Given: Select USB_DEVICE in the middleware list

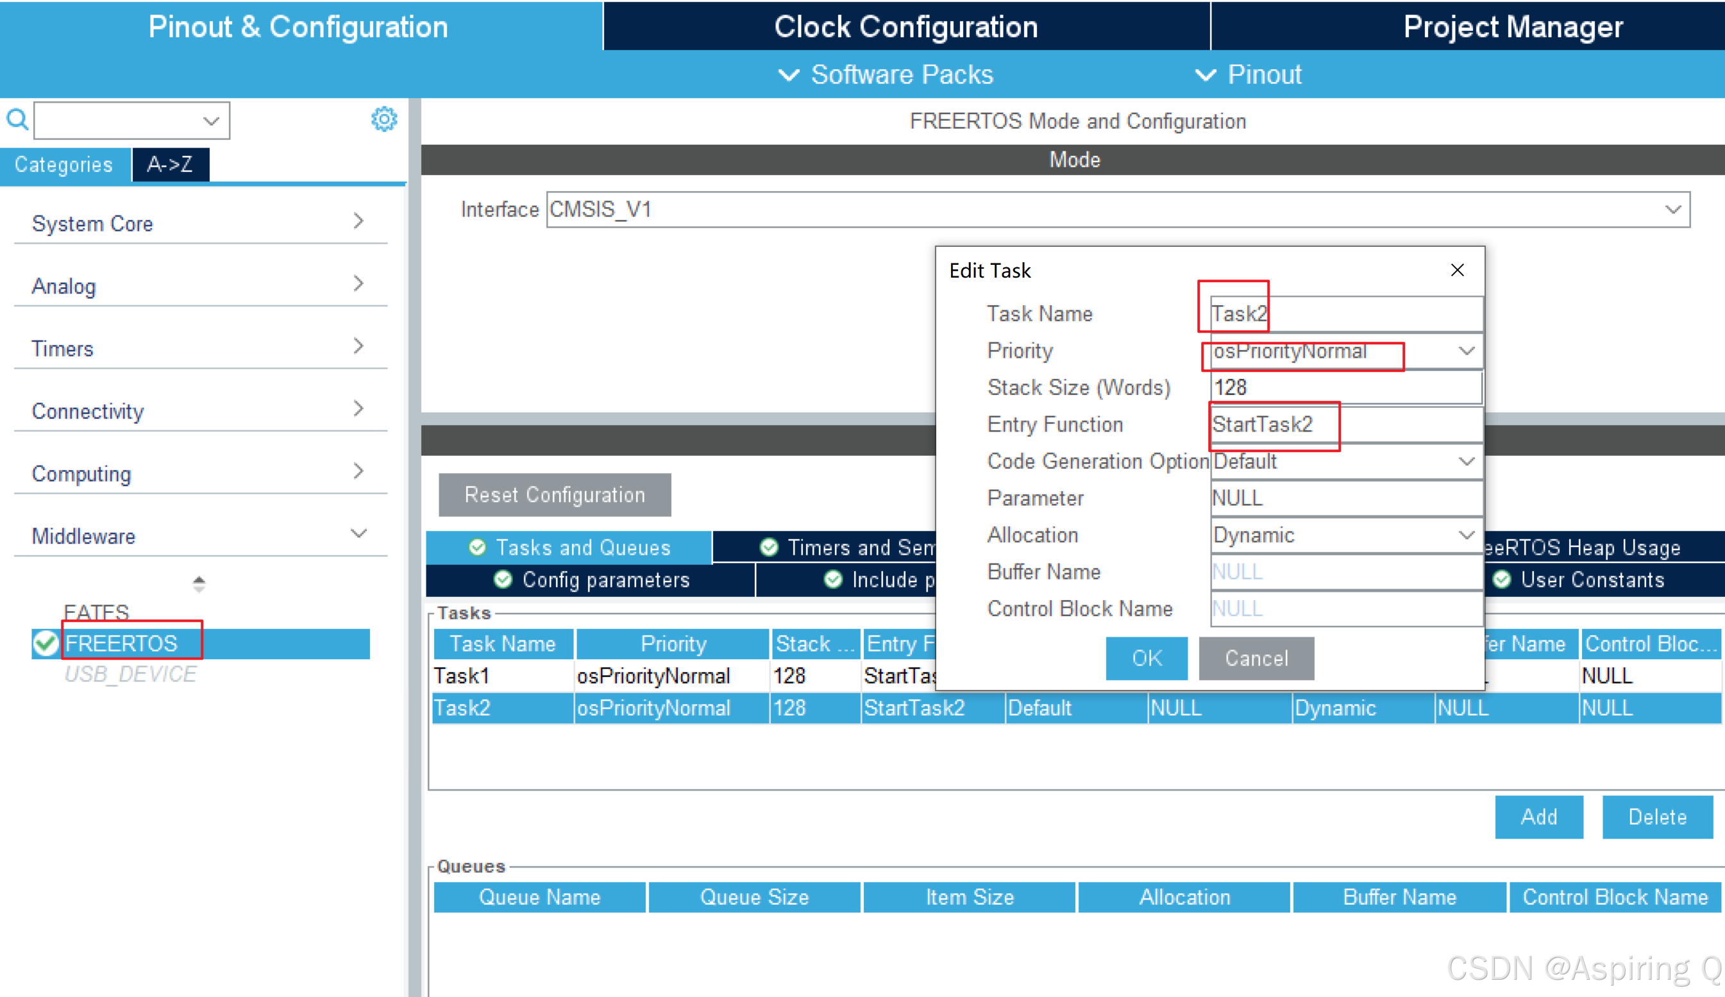Looking at the screenshot, I should (130, 674).
